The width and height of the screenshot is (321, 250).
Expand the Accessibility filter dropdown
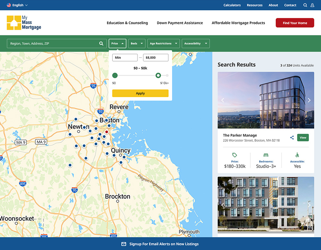tap(195, 44)
